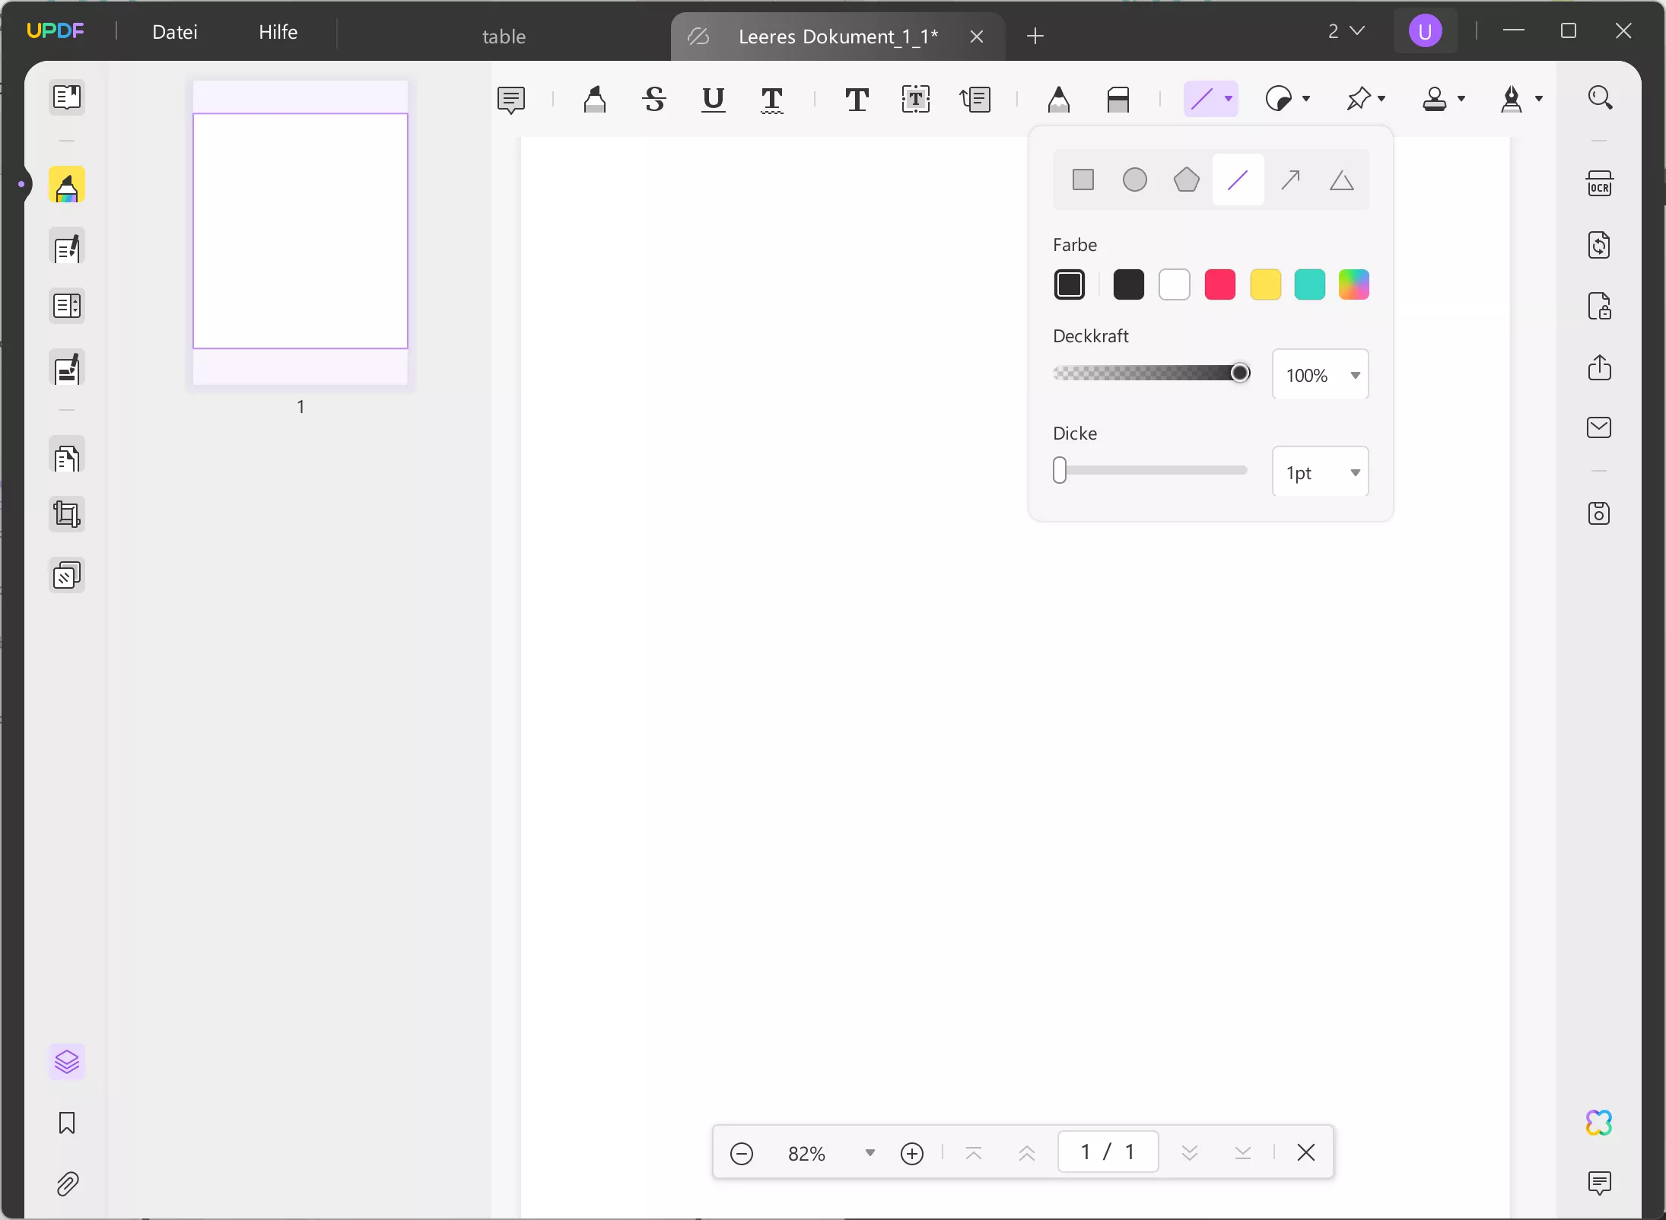
Task: Click the sticky note comment icon
Action: click(510, 99)
